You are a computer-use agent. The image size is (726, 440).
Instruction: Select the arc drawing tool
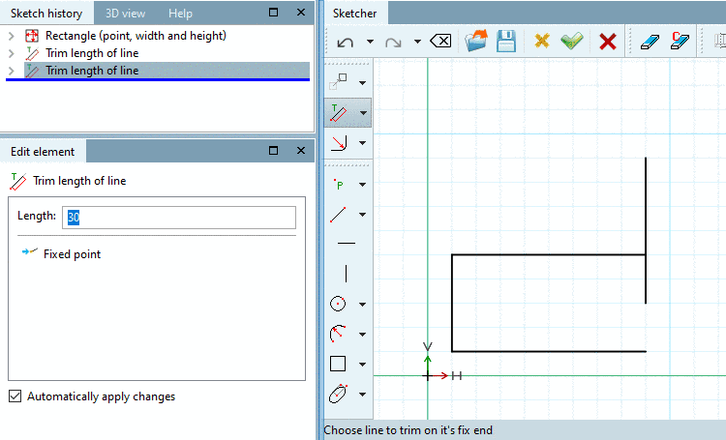338,334
